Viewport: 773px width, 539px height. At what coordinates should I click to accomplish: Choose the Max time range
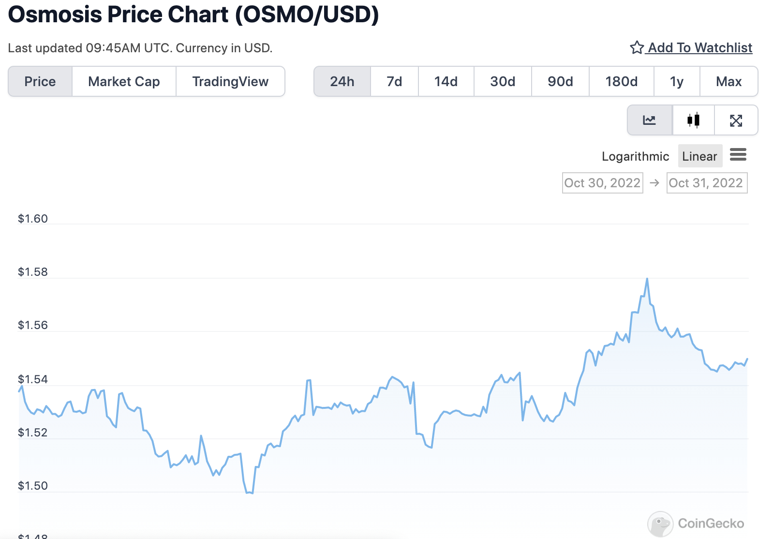[728, 81]
